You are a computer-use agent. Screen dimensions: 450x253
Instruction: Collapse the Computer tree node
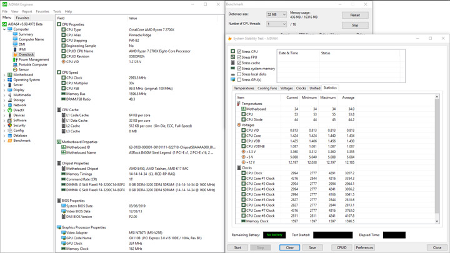pos(4,29)
